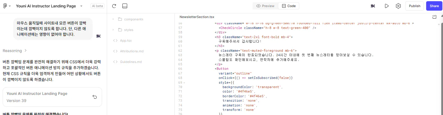Open App.tsx in the file tree
The image size is (443, 115).
(x=126, y=41)
